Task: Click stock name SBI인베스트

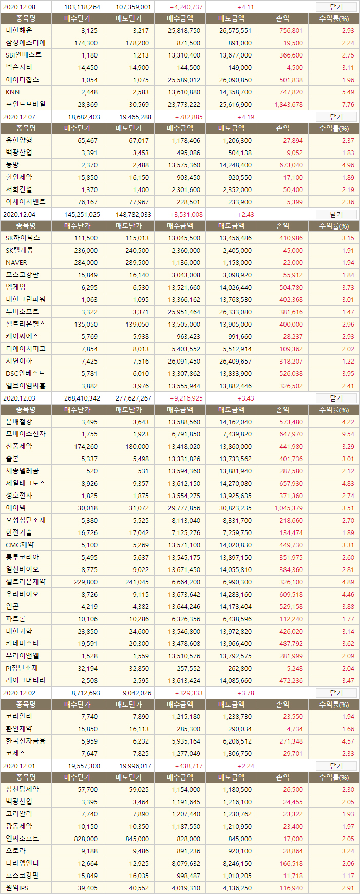Action: click(24, 55)
